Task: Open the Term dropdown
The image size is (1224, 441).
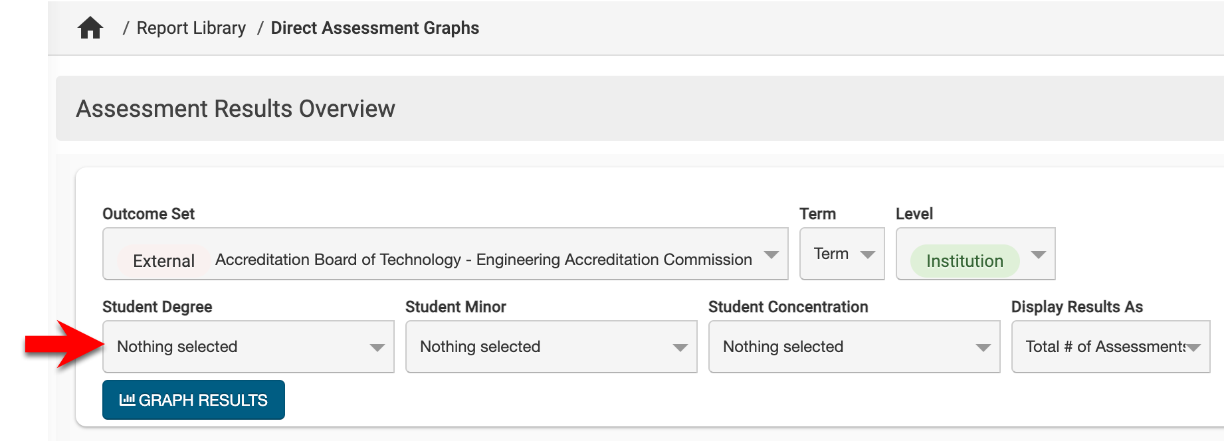Action: click(x=831, y=254)
